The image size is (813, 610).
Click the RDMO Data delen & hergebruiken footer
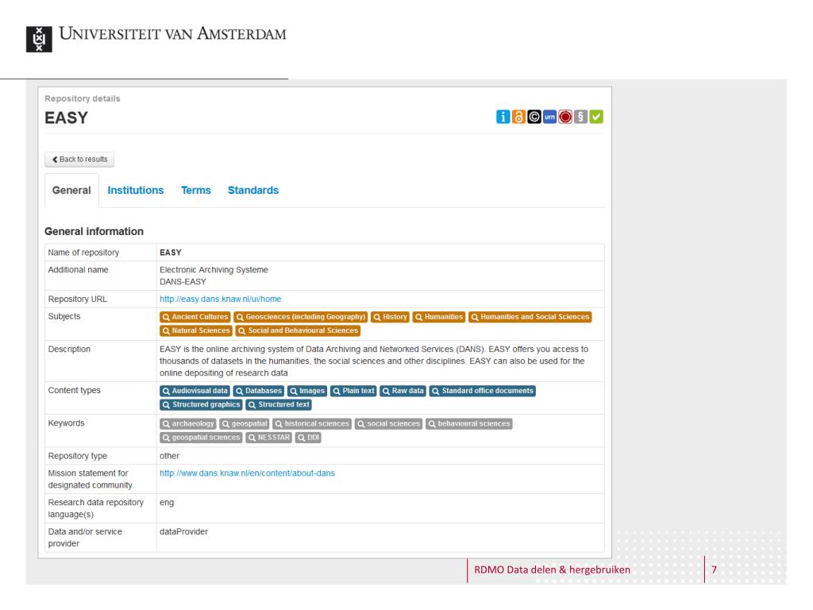click(553, 569)
